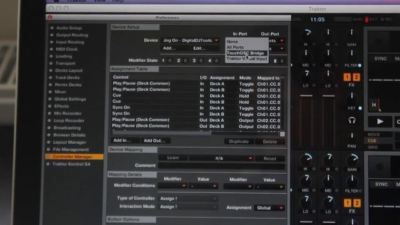This screenshot has height=225, width=400.
Task: Enable FX 1 on the lower mixer channel
Action: click(x=347, y=203)
